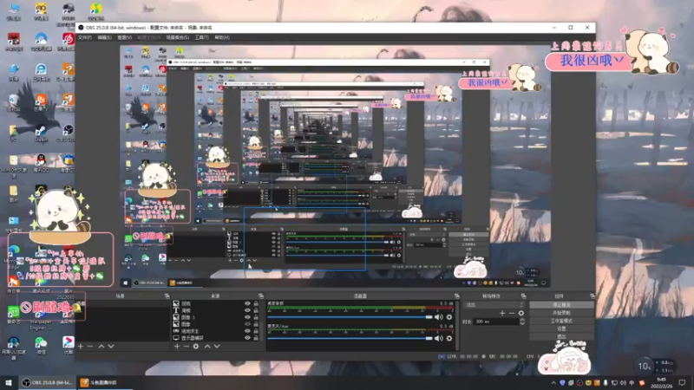
Task: Open the notification center in the taskbar
Action: [x=682, y=382]
